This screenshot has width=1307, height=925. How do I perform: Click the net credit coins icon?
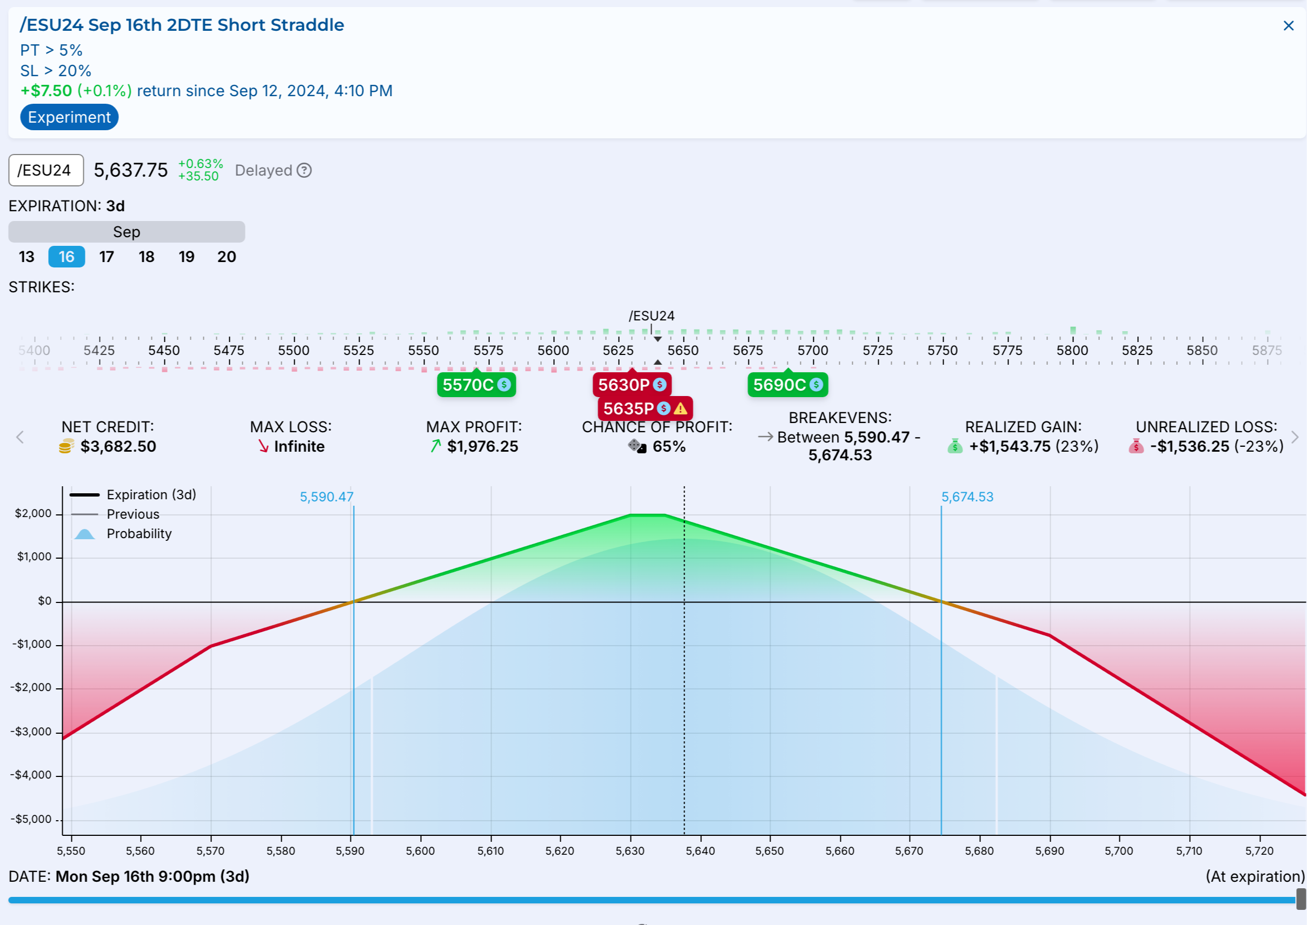coord(66,446)
